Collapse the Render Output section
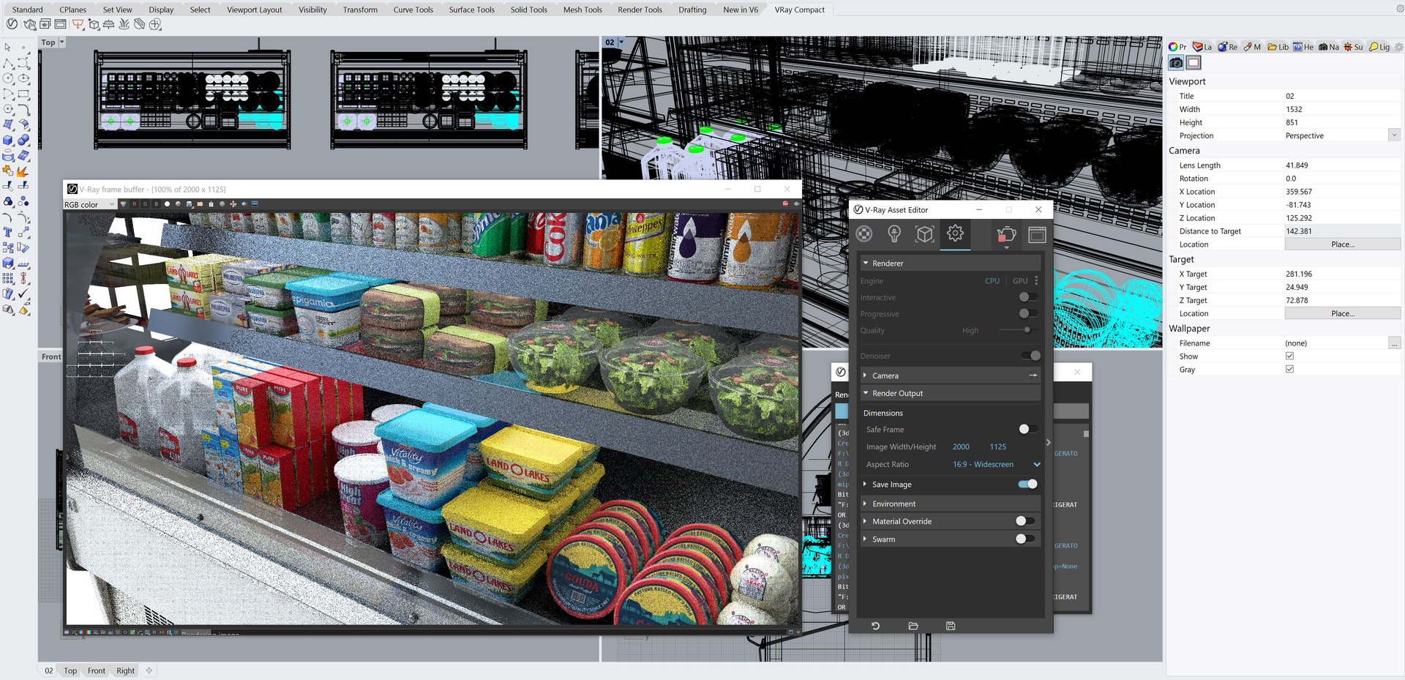Screen dimensions: 1405x680 949,393
